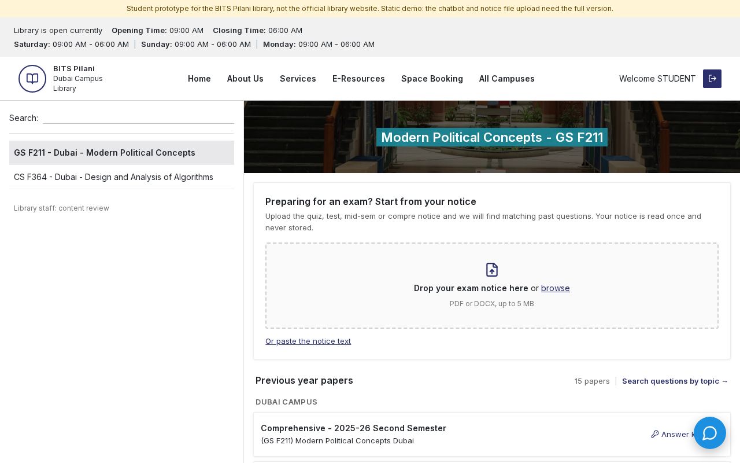Open Library staff: content review link

pos(61,208)
